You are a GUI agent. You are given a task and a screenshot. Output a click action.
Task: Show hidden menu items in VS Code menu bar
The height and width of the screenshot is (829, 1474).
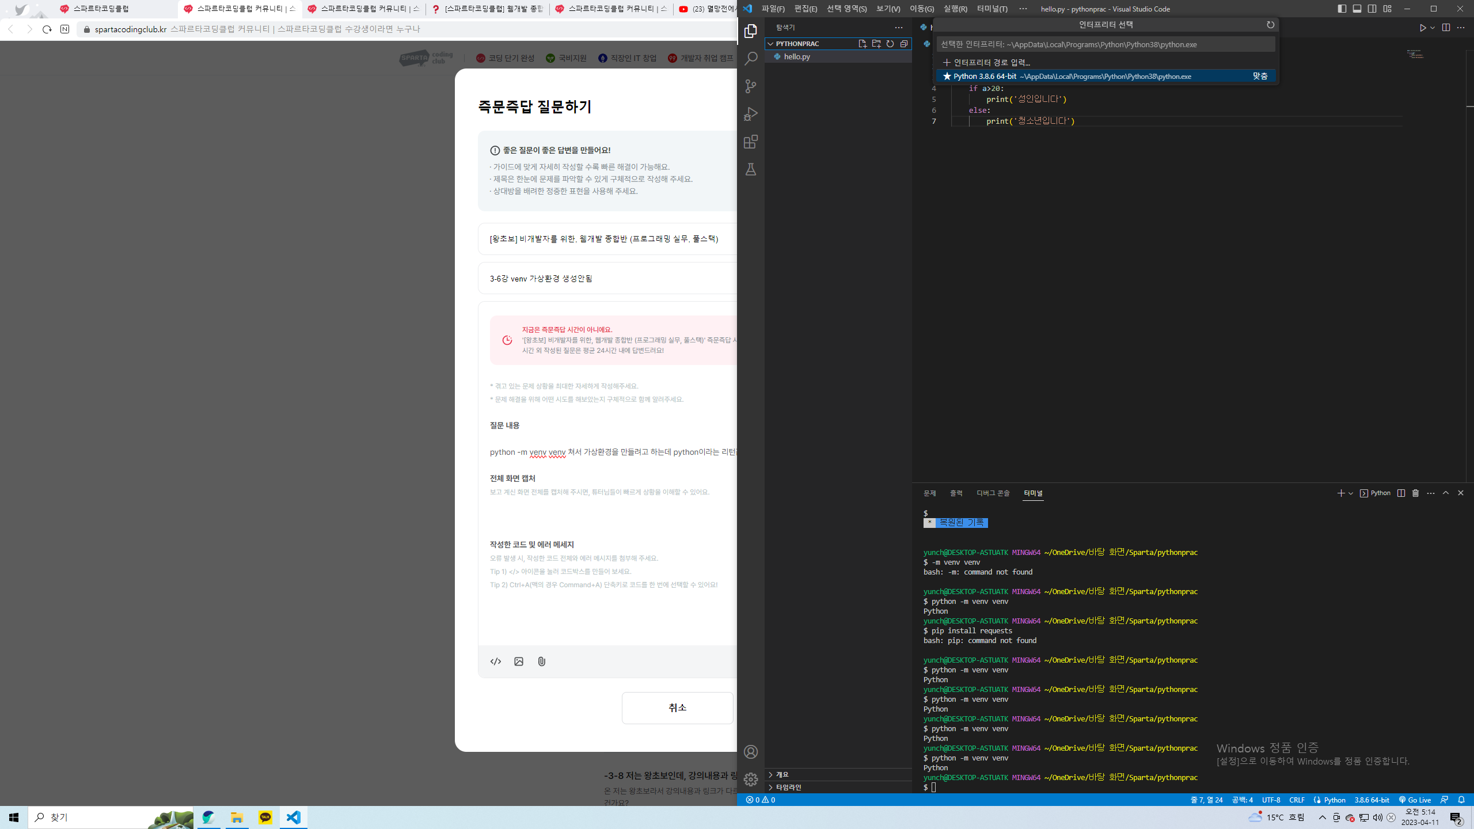[x=1023, y=9]
